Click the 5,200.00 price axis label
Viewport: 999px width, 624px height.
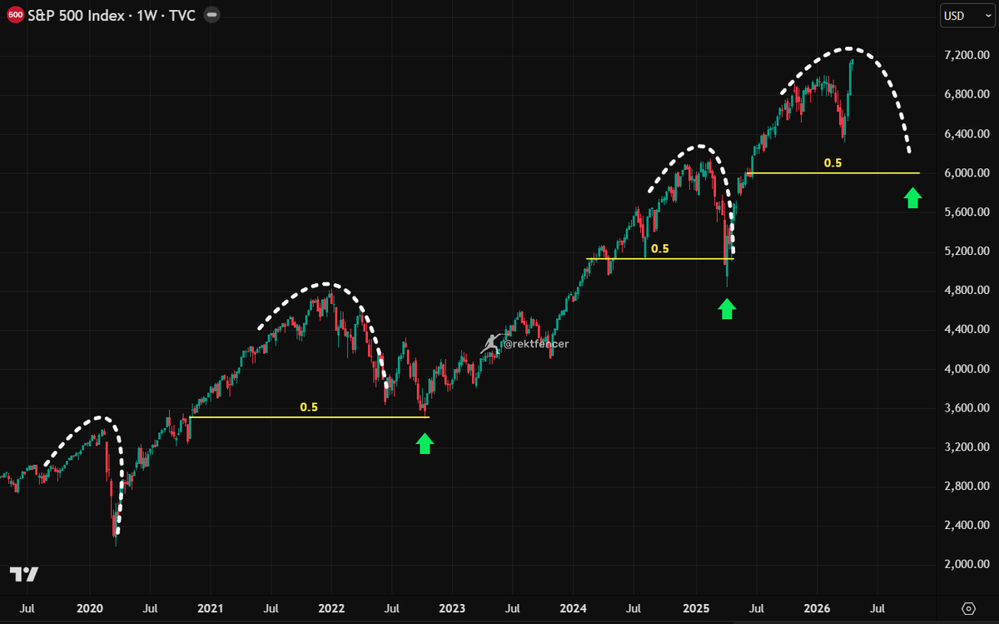click(967, 252)
